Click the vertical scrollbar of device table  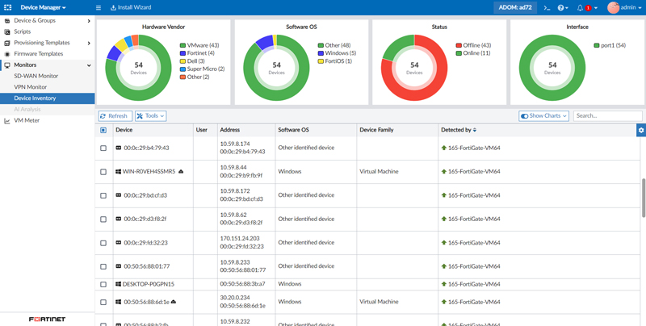click(644, 198)
